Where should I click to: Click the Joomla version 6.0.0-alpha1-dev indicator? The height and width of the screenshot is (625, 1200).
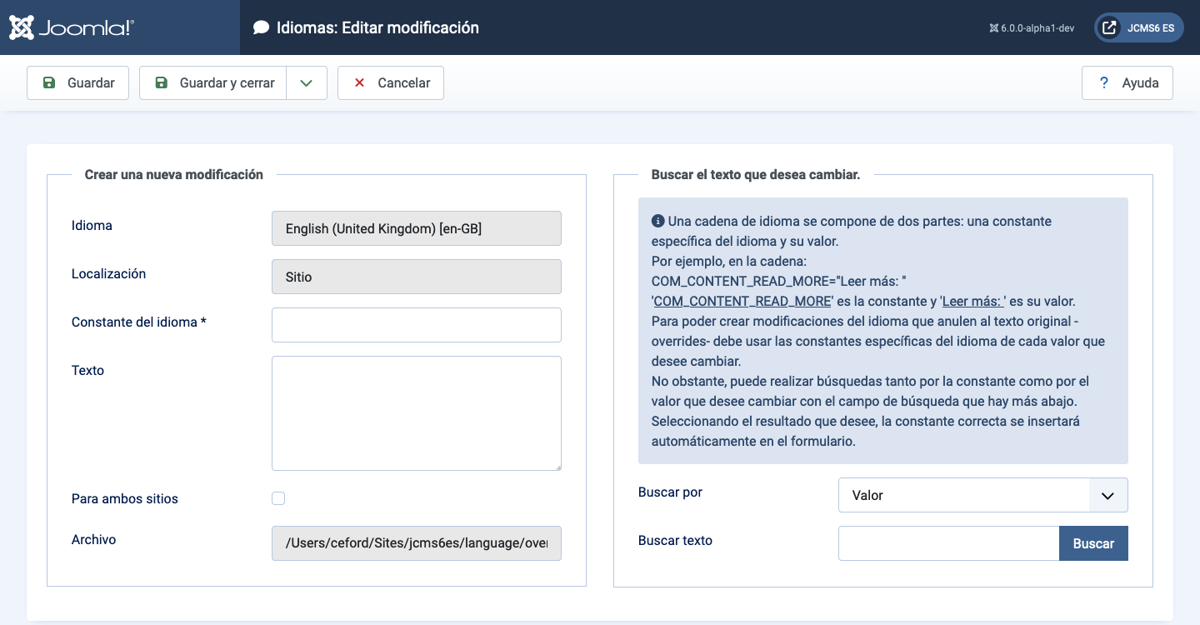(x=1032, y=27)
